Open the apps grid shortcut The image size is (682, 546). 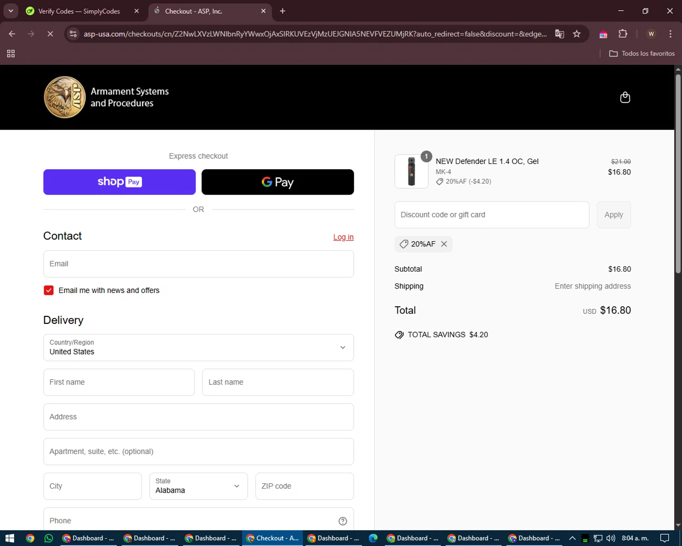click(x=11, y=54)
